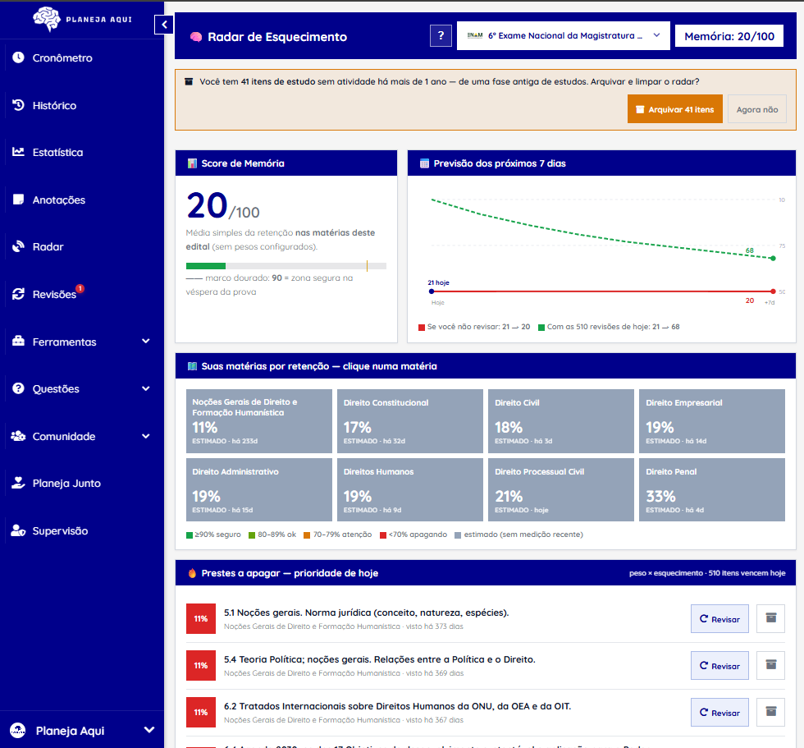Go to the Estatística menu item

click(82, 152)
